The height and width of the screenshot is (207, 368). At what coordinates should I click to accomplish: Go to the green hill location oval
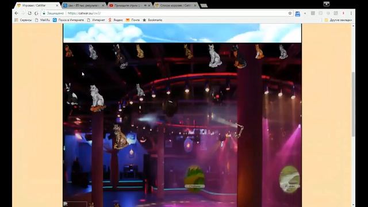194,178
